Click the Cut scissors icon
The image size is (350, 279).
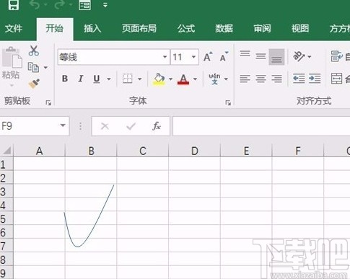click(34, 50)
